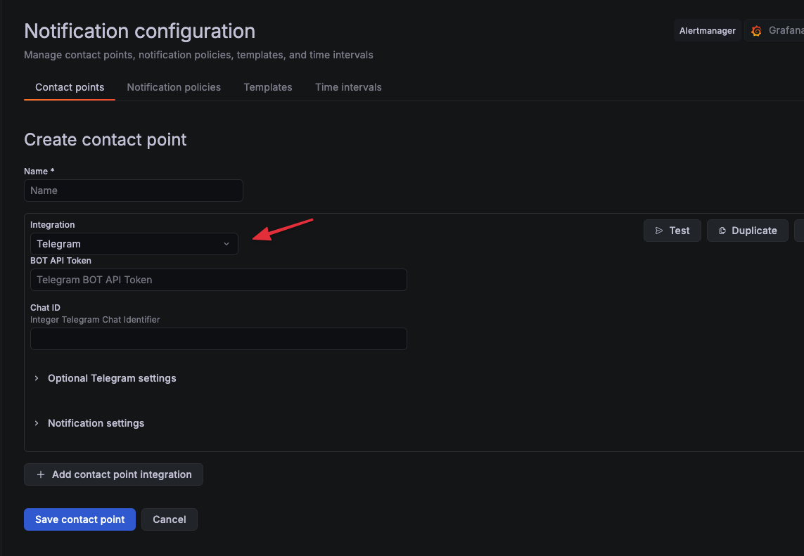804x556 pixels.
Task: Open the Integration dropdown showing Telegram
Action: click(134, 244)
